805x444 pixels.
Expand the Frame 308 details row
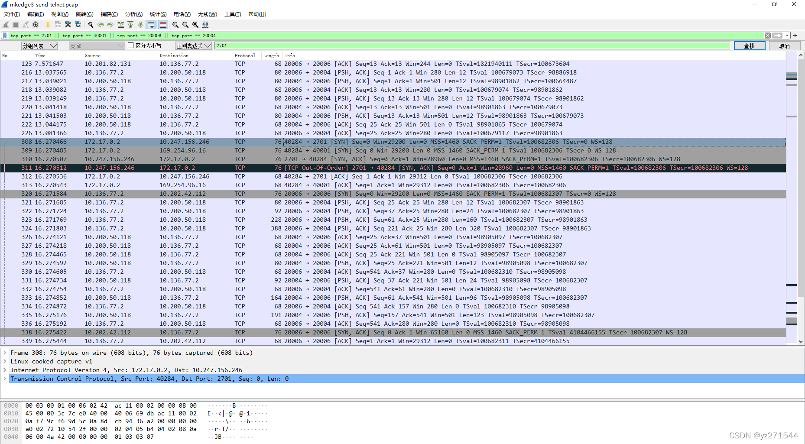point(5,353)
